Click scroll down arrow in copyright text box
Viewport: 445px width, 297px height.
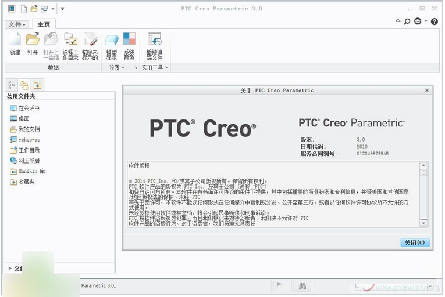click(423, 223)
